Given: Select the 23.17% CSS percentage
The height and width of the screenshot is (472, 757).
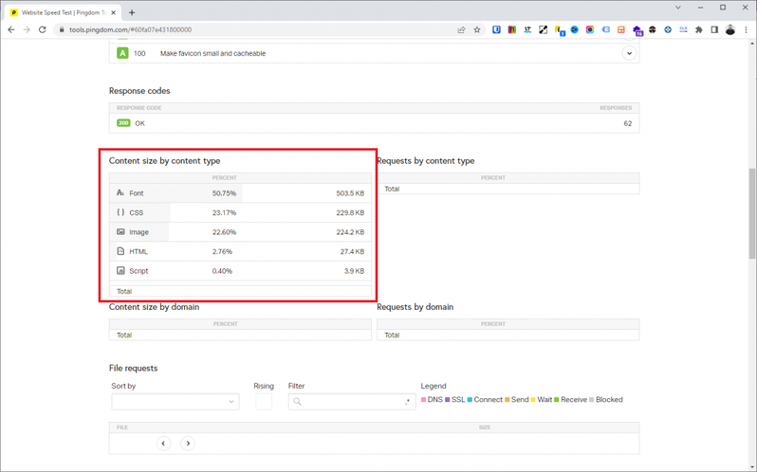Looking at the screenshot, I should [224, 212].
